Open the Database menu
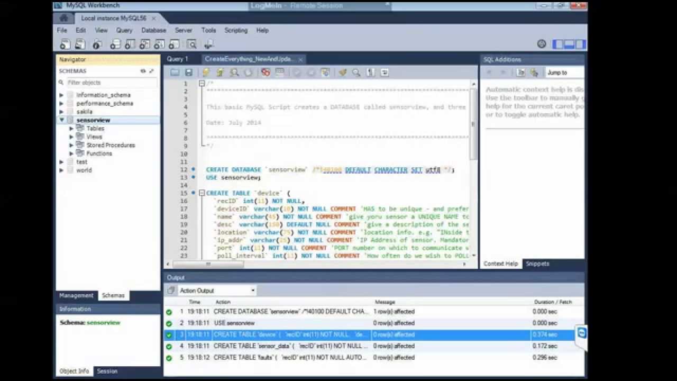The image size is (677, 381). (x=154, y=31)
